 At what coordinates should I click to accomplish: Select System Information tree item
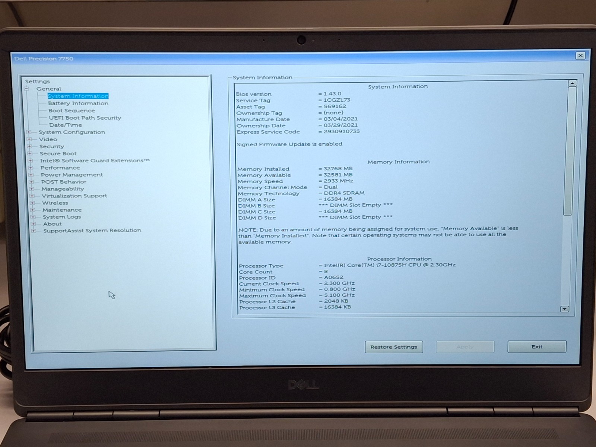tap(78, 96)
